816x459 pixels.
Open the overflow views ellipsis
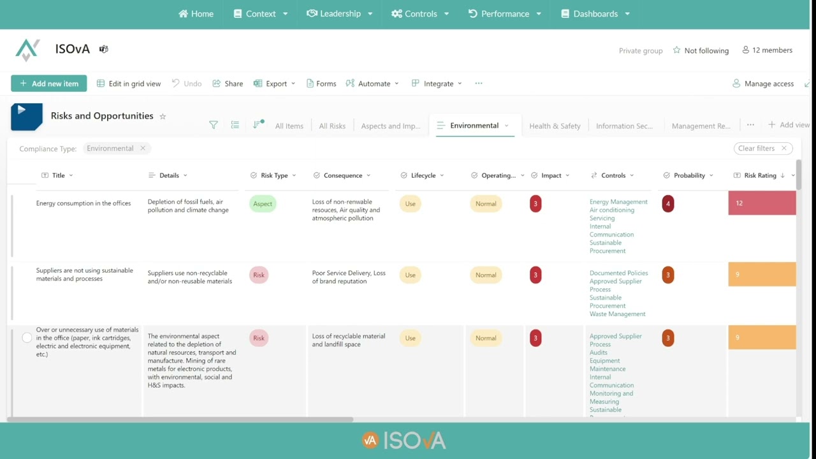pos(750,125)
